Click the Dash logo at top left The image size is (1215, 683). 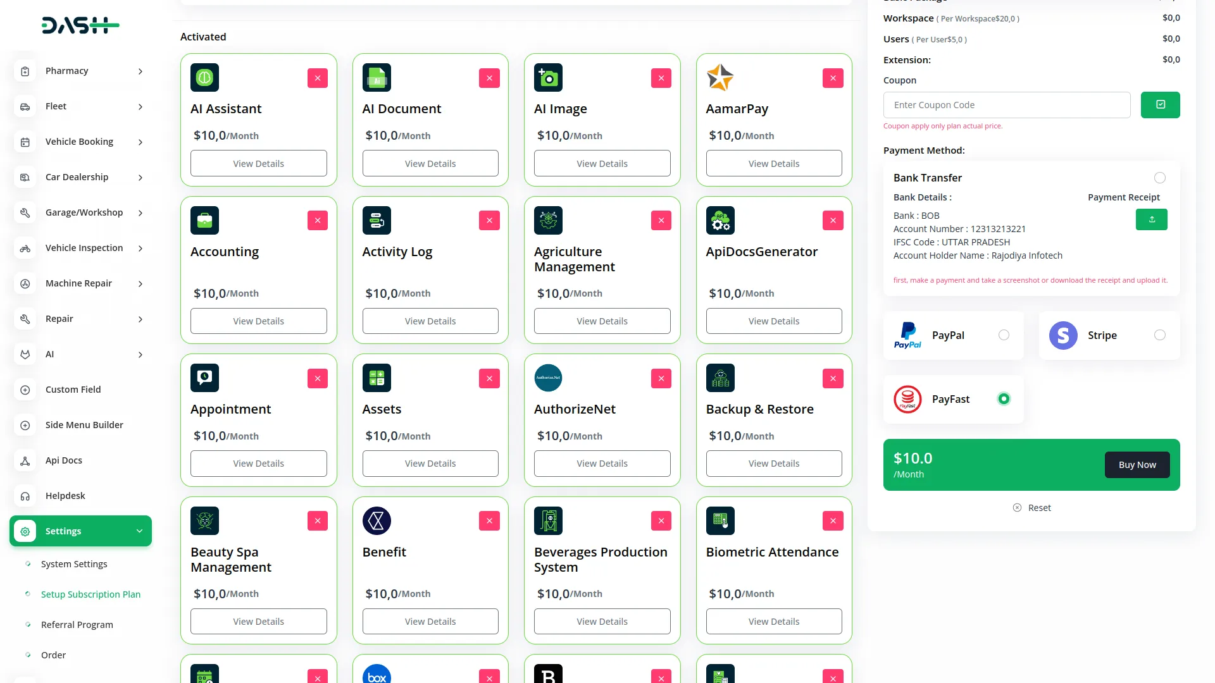[80, 25]
